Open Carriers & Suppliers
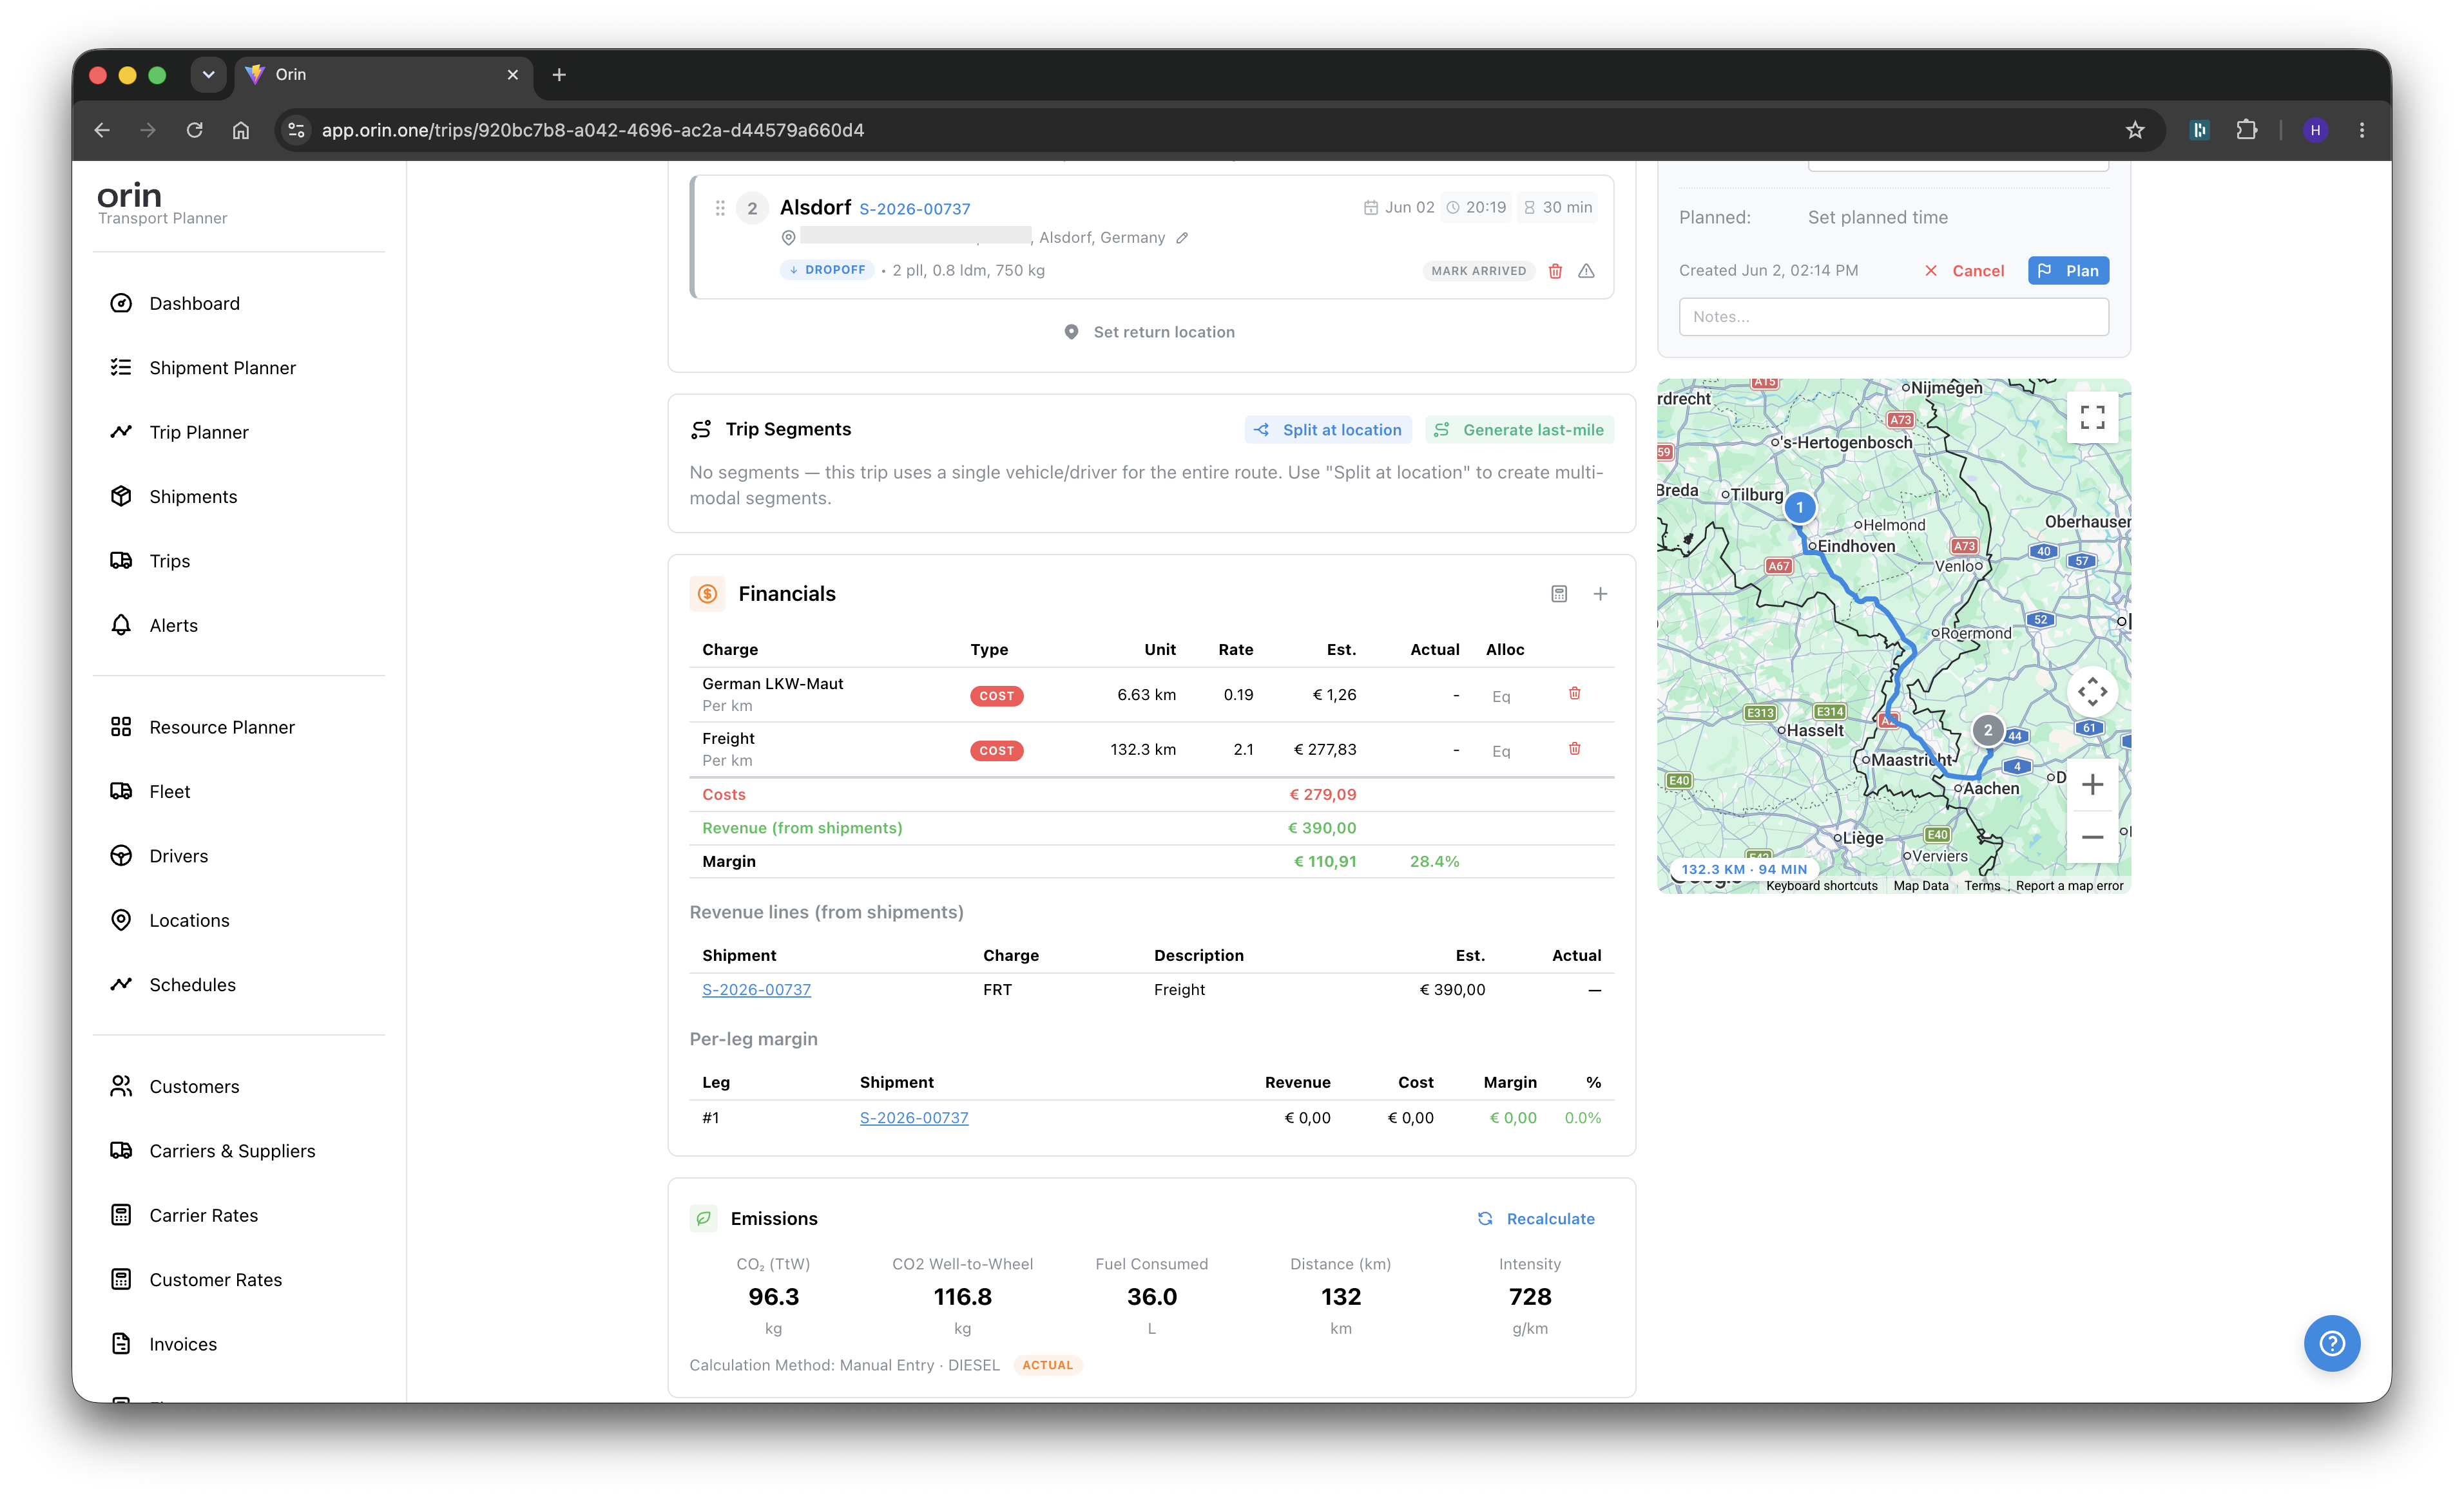Viewport: 2464px width, 1498px height. point(232,1150)
